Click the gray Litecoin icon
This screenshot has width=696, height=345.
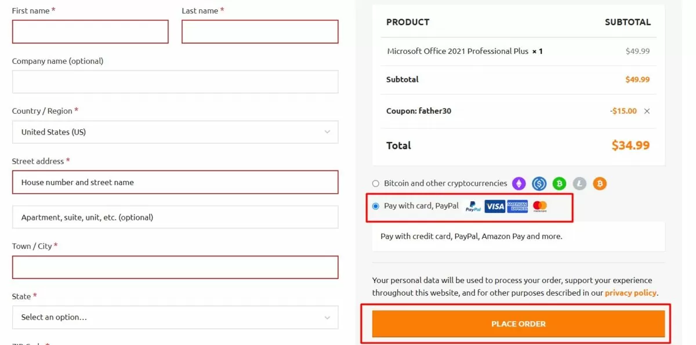(x=579, y=184)
